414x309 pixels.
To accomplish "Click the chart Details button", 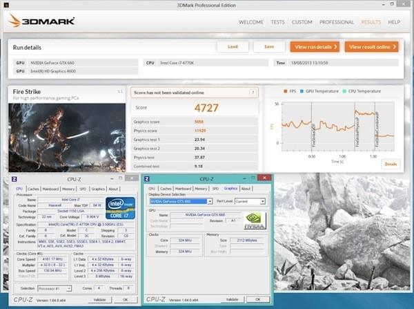I will (x=391, y=164).
